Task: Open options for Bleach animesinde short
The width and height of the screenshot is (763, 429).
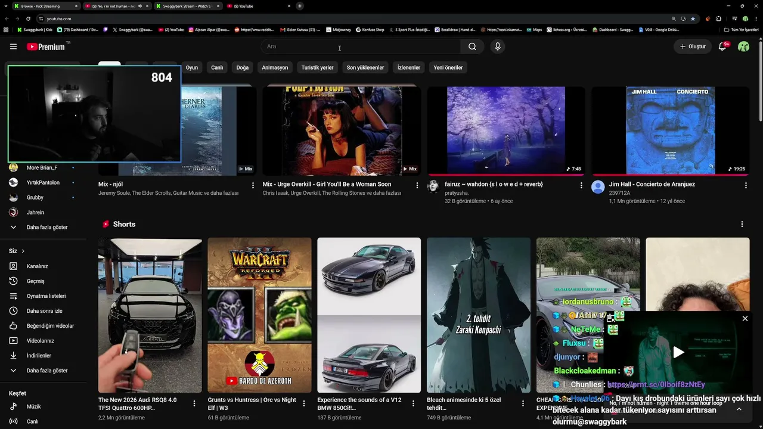Action: point(523,403)
